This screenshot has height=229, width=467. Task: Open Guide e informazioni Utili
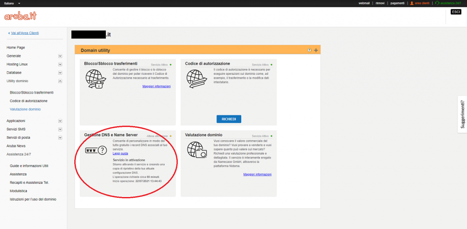click(29, 166)
